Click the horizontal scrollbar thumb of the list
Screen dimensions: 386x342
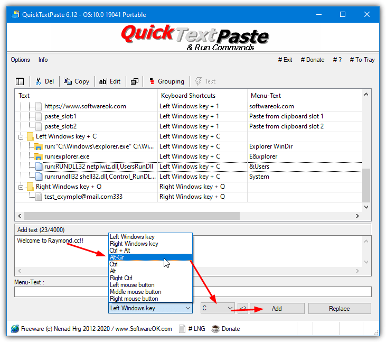[132, 216]
